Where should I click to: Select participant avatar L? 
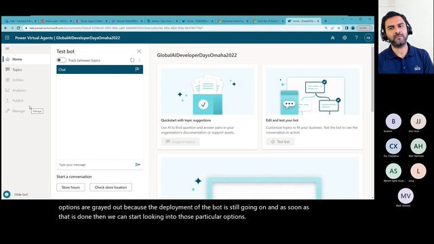coord(418,171)
